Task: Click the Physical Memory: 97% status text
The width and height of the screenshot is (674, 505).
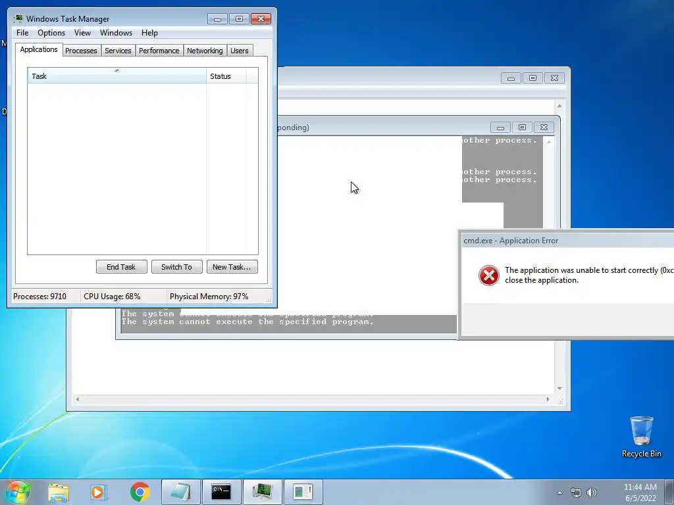Action: click(209, 297)
